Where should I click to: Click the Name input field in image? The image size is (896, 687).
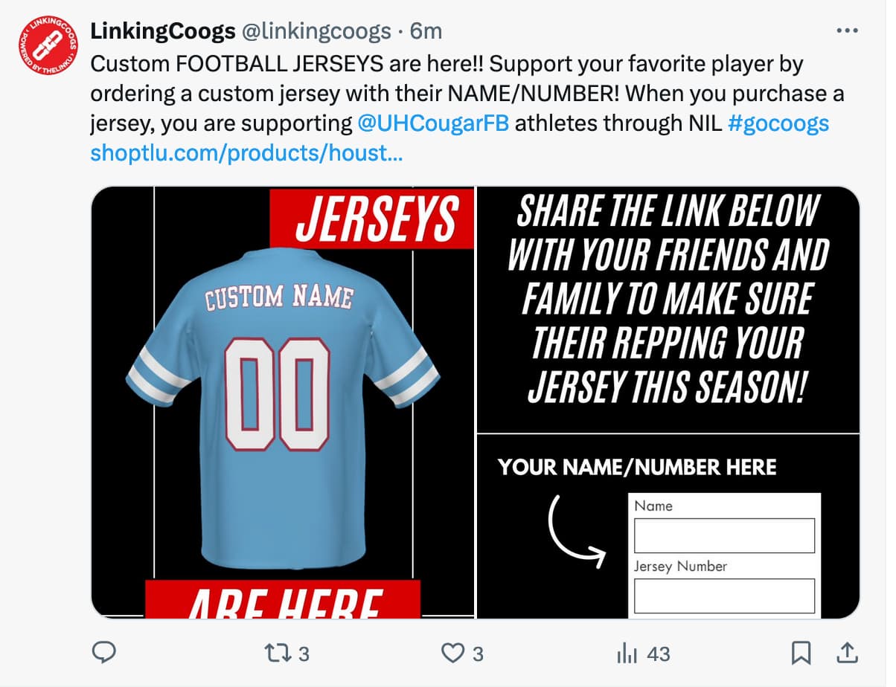coord(724,535)
